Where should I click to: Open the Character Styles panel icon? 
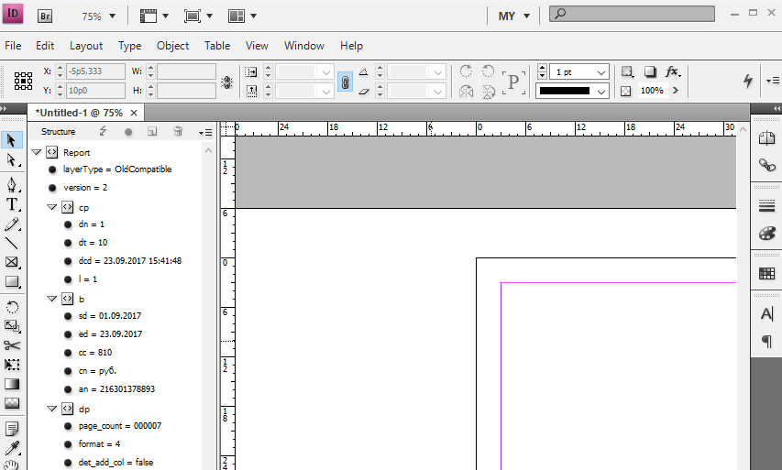(766, 314)
